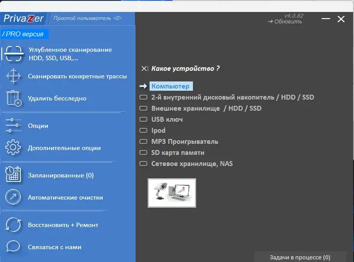
Task: Click the speech bubble contact icon
Action: (x=13, y=246)
